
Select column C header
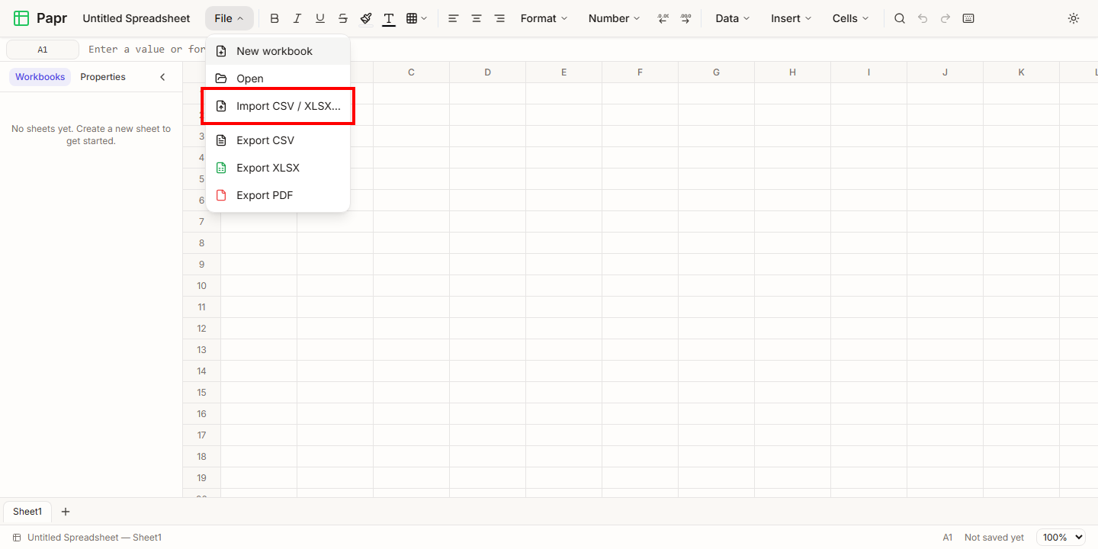pyautogui.click(x=411, y=72)
